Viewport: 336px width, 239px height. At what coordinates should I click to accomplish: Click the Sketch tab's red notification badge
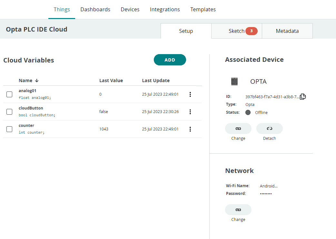pyautogui.click(x=251, y=31)
